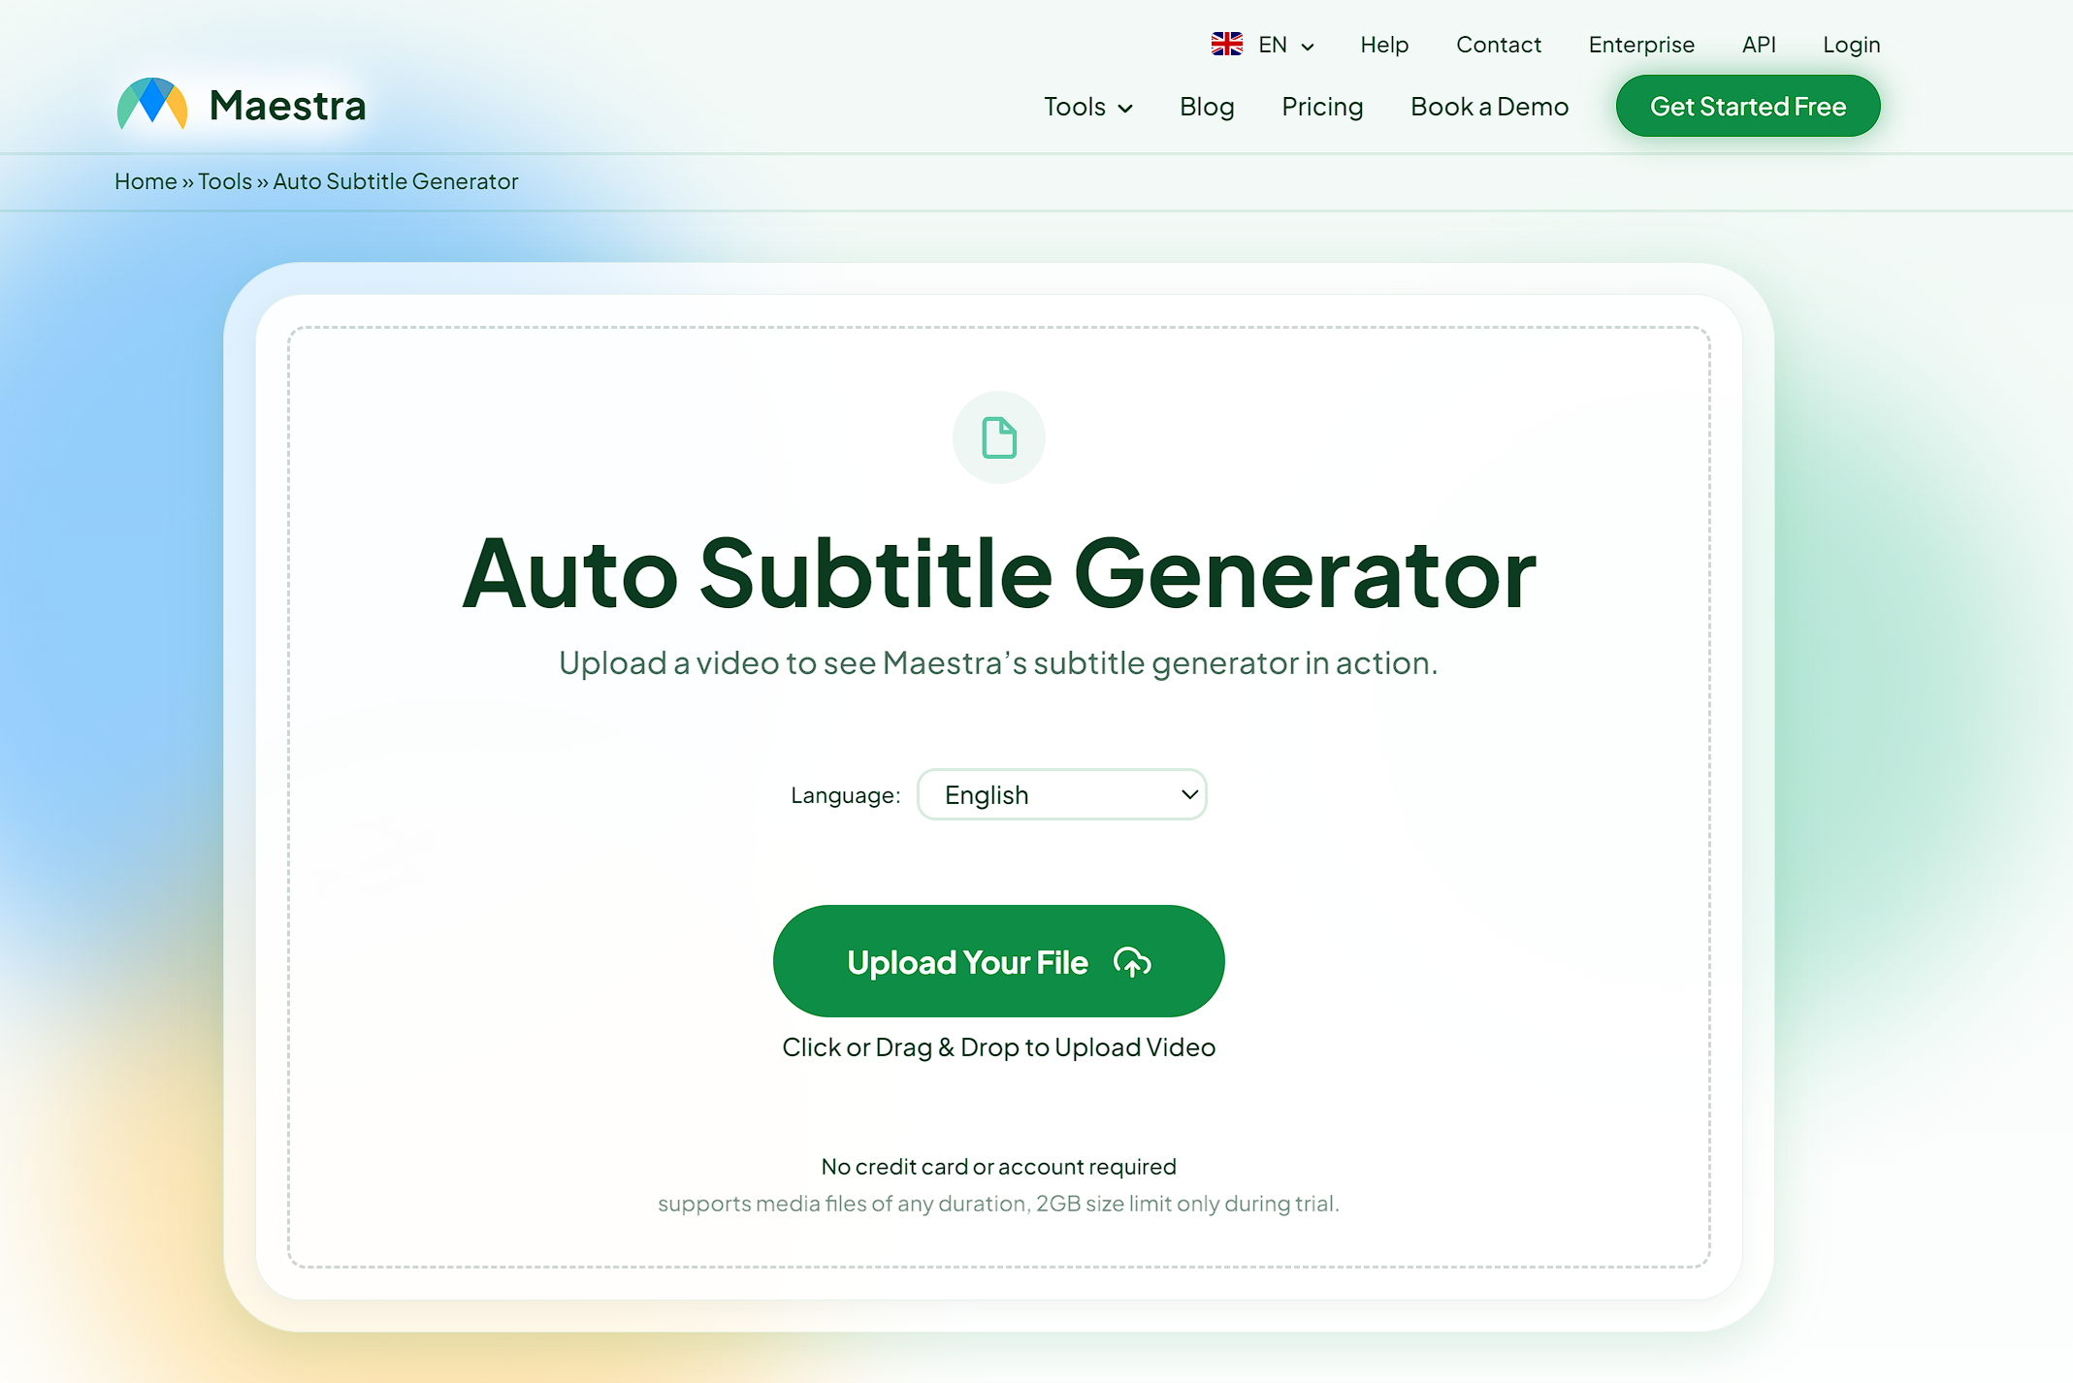Screen dimensions: 2073x1383
Task: Click the Tools breadcrumb link
Action: tap(225, 181)
